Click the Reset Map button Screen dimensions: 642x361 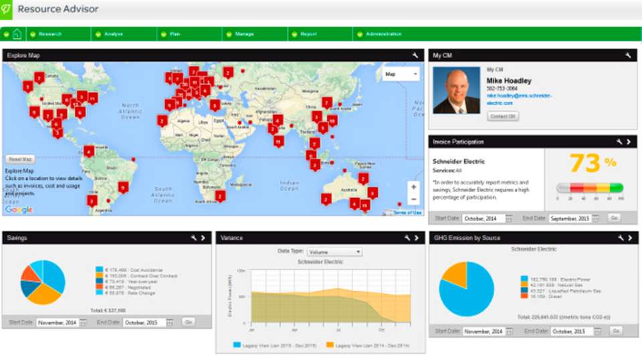[x=20, y=159]
